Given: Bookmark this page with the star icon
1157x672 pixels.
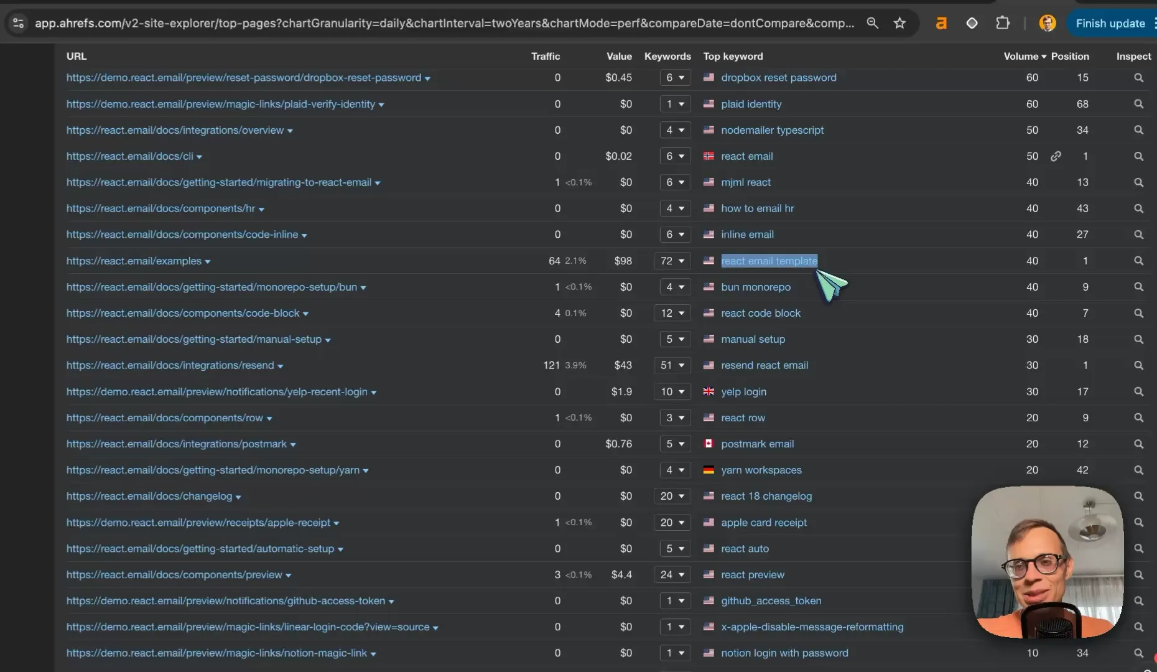Looking at the screenshot, I should [899, 23].
